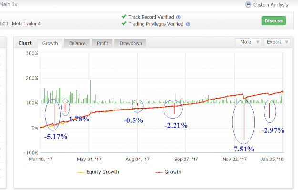
Task: Click the Nov 22, '17 axis label
Action: [234, 159]
